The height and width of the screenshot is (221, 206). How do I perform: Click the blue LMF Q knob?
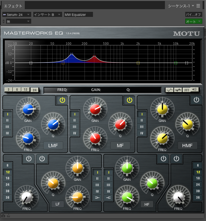(53, 124)
